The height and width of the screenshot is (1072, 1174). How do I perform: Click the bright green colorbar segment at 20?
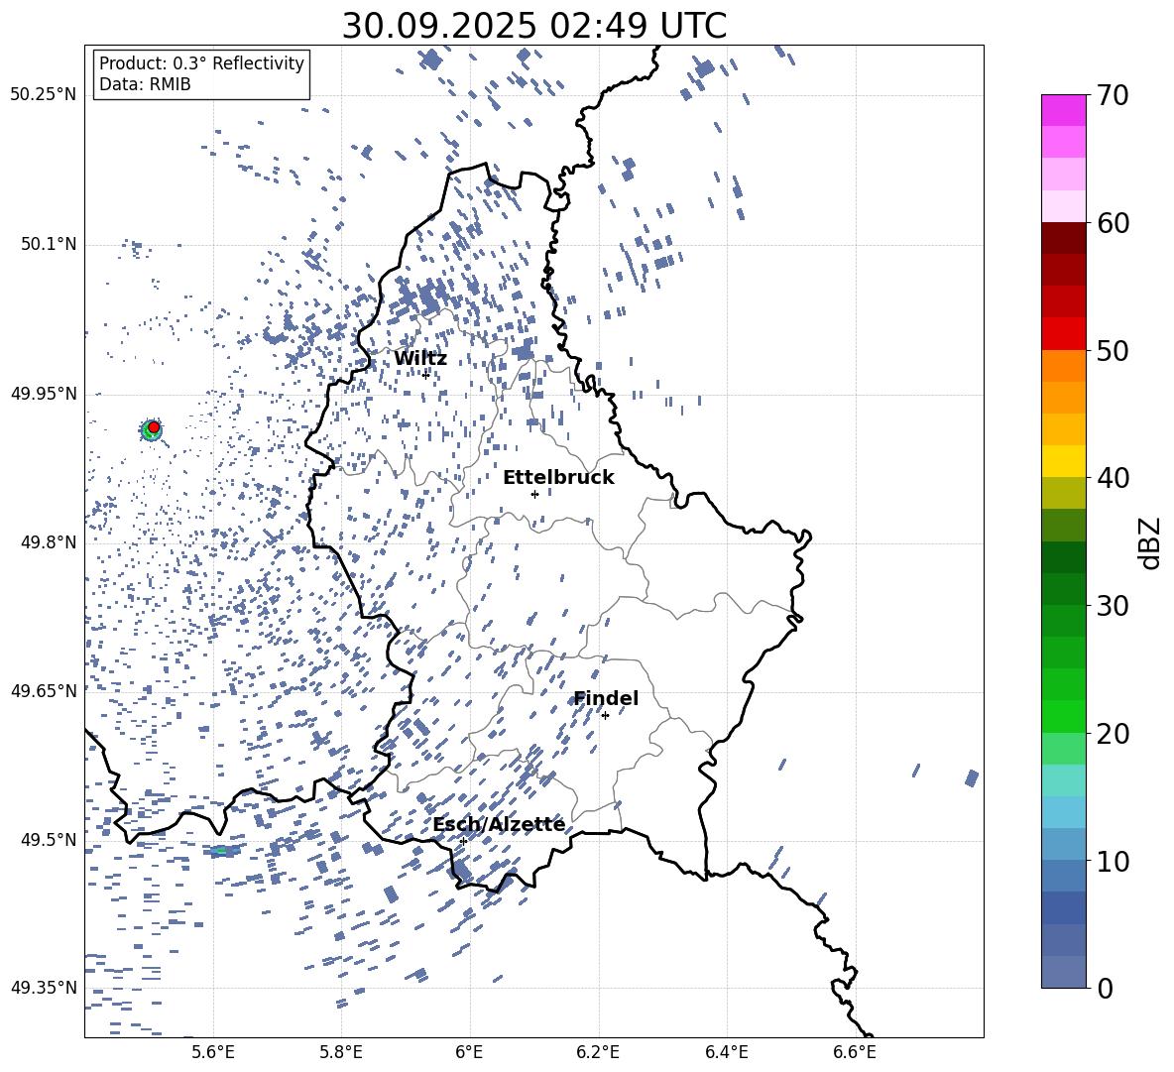tap(1063, 716)
